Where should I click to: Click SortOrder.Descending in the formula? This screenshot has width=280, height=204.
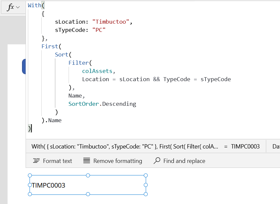[x=102, y=104]
